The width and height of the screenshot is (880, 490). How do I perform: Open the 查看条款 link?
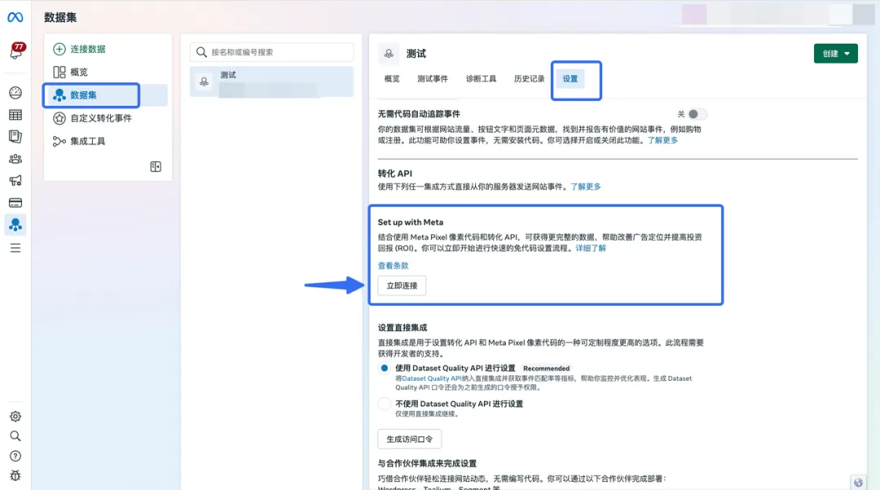click(393, 265)
